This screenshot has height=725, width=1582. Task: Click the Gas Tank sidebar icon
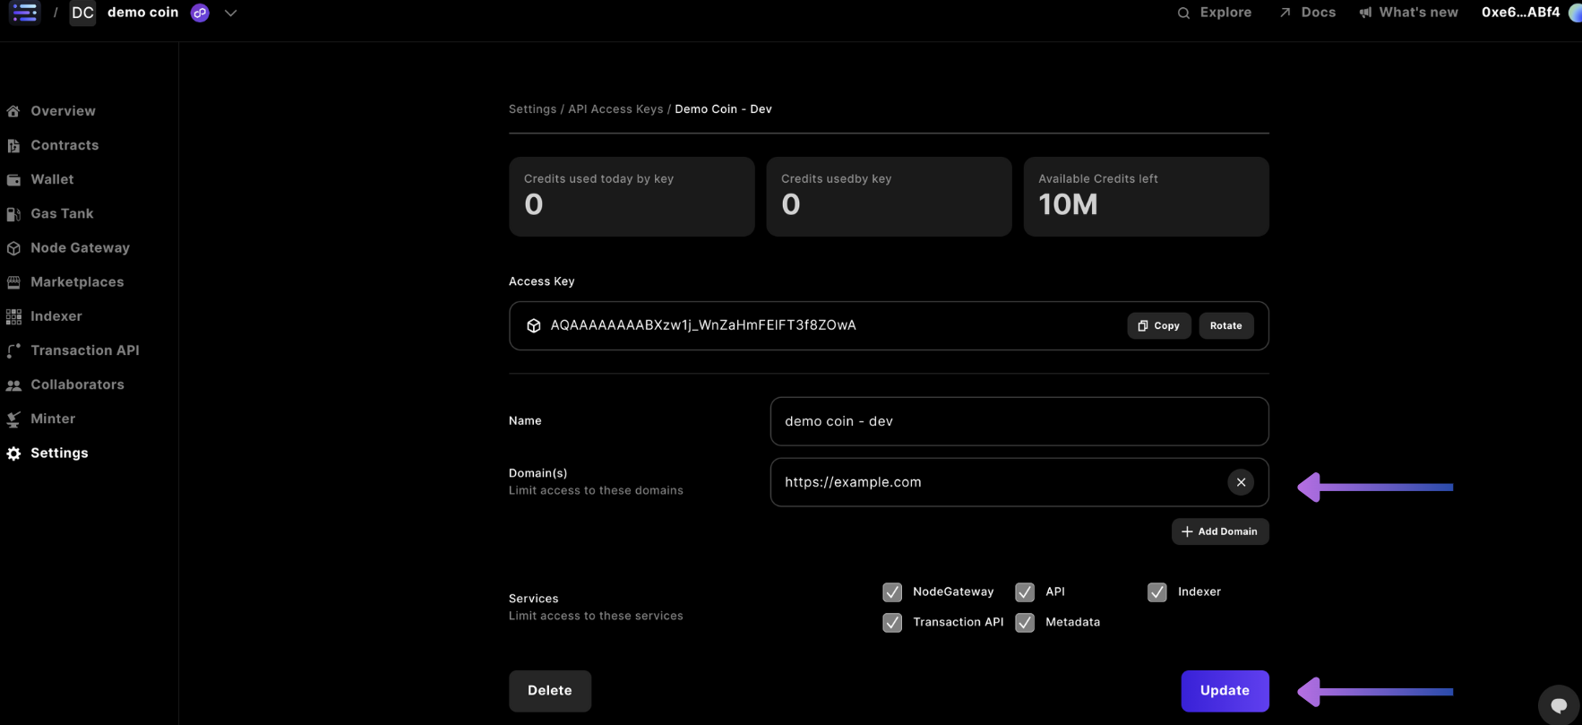(13, 214)
